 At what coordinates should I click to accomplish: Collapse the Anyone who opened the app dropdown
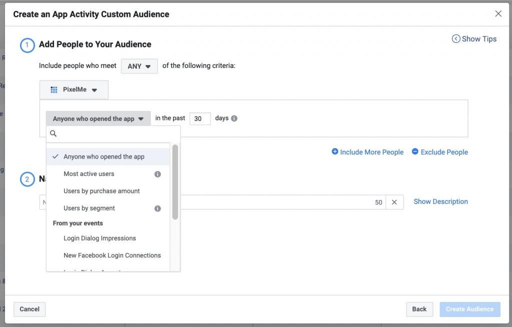coord(98,118)
